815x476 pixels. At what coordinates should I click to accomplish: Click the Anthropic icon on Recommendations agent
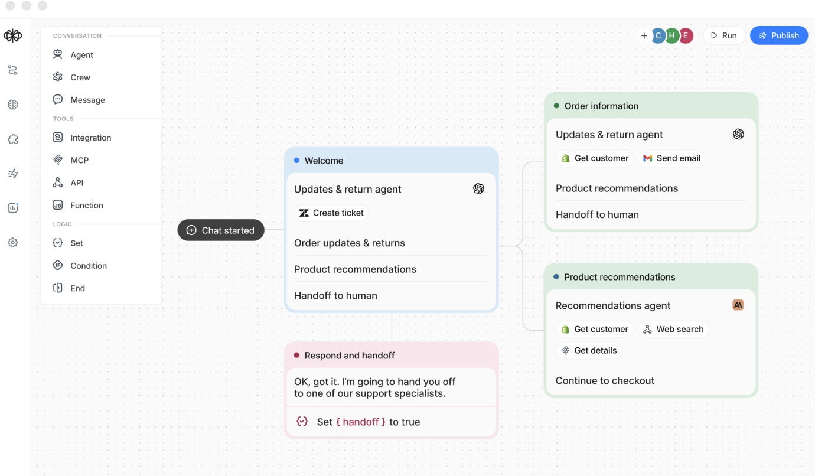coord(738,305)
